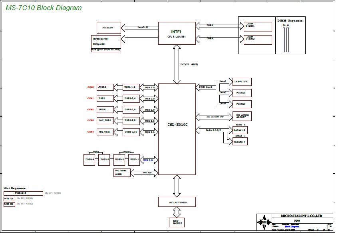Viewport: 340px width, 240px height.
Task: Click the LAN_USB1 port block
Action: point(105,120)
